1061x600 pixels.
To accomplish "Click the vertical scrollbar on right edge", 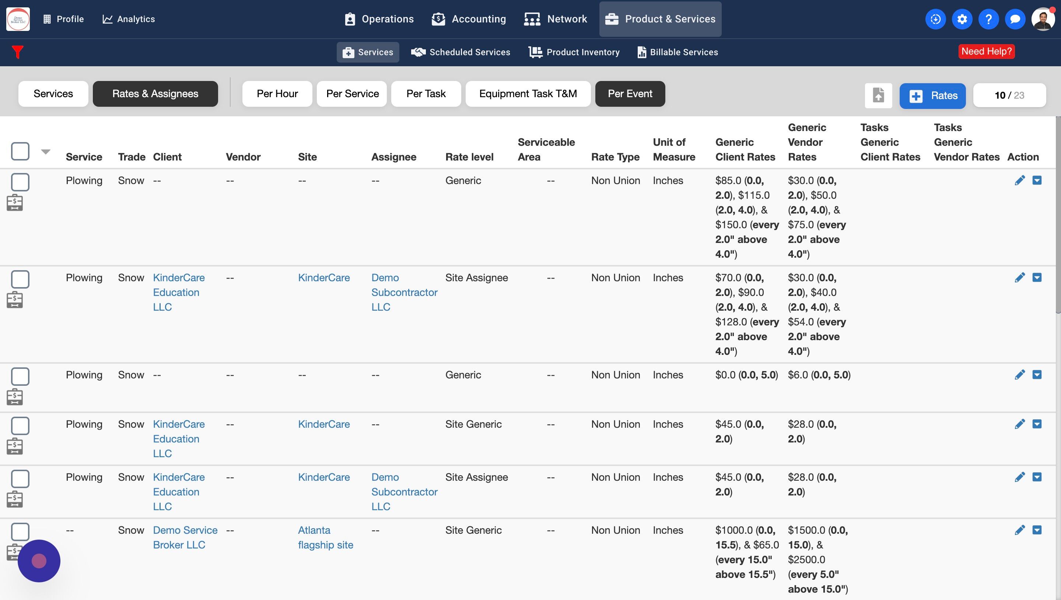I will click(x=1058, y=214).
